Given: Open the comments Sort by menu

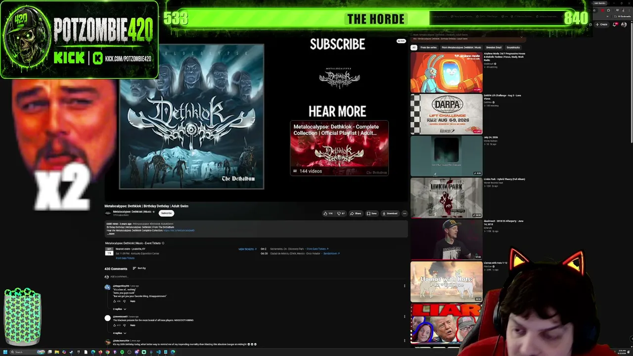Looking at the screenshot, I should [x=139, y=268].
